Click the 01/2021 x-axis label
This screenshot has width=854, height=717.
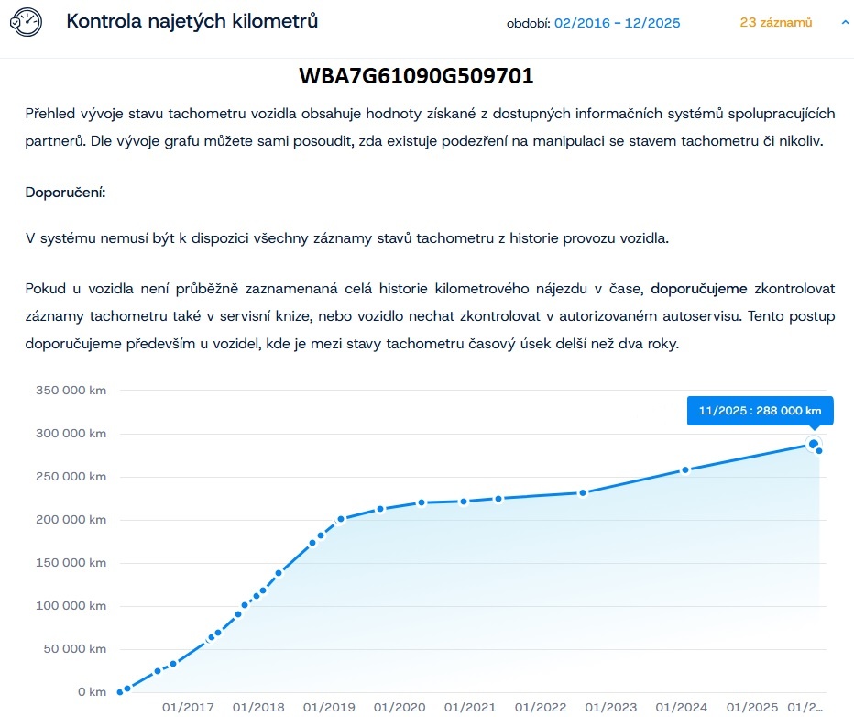[x=470, y=708]
